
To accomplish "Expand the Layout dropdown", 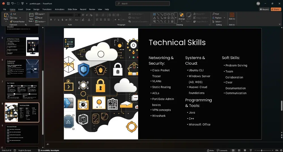I will click(x=41, y=14).
